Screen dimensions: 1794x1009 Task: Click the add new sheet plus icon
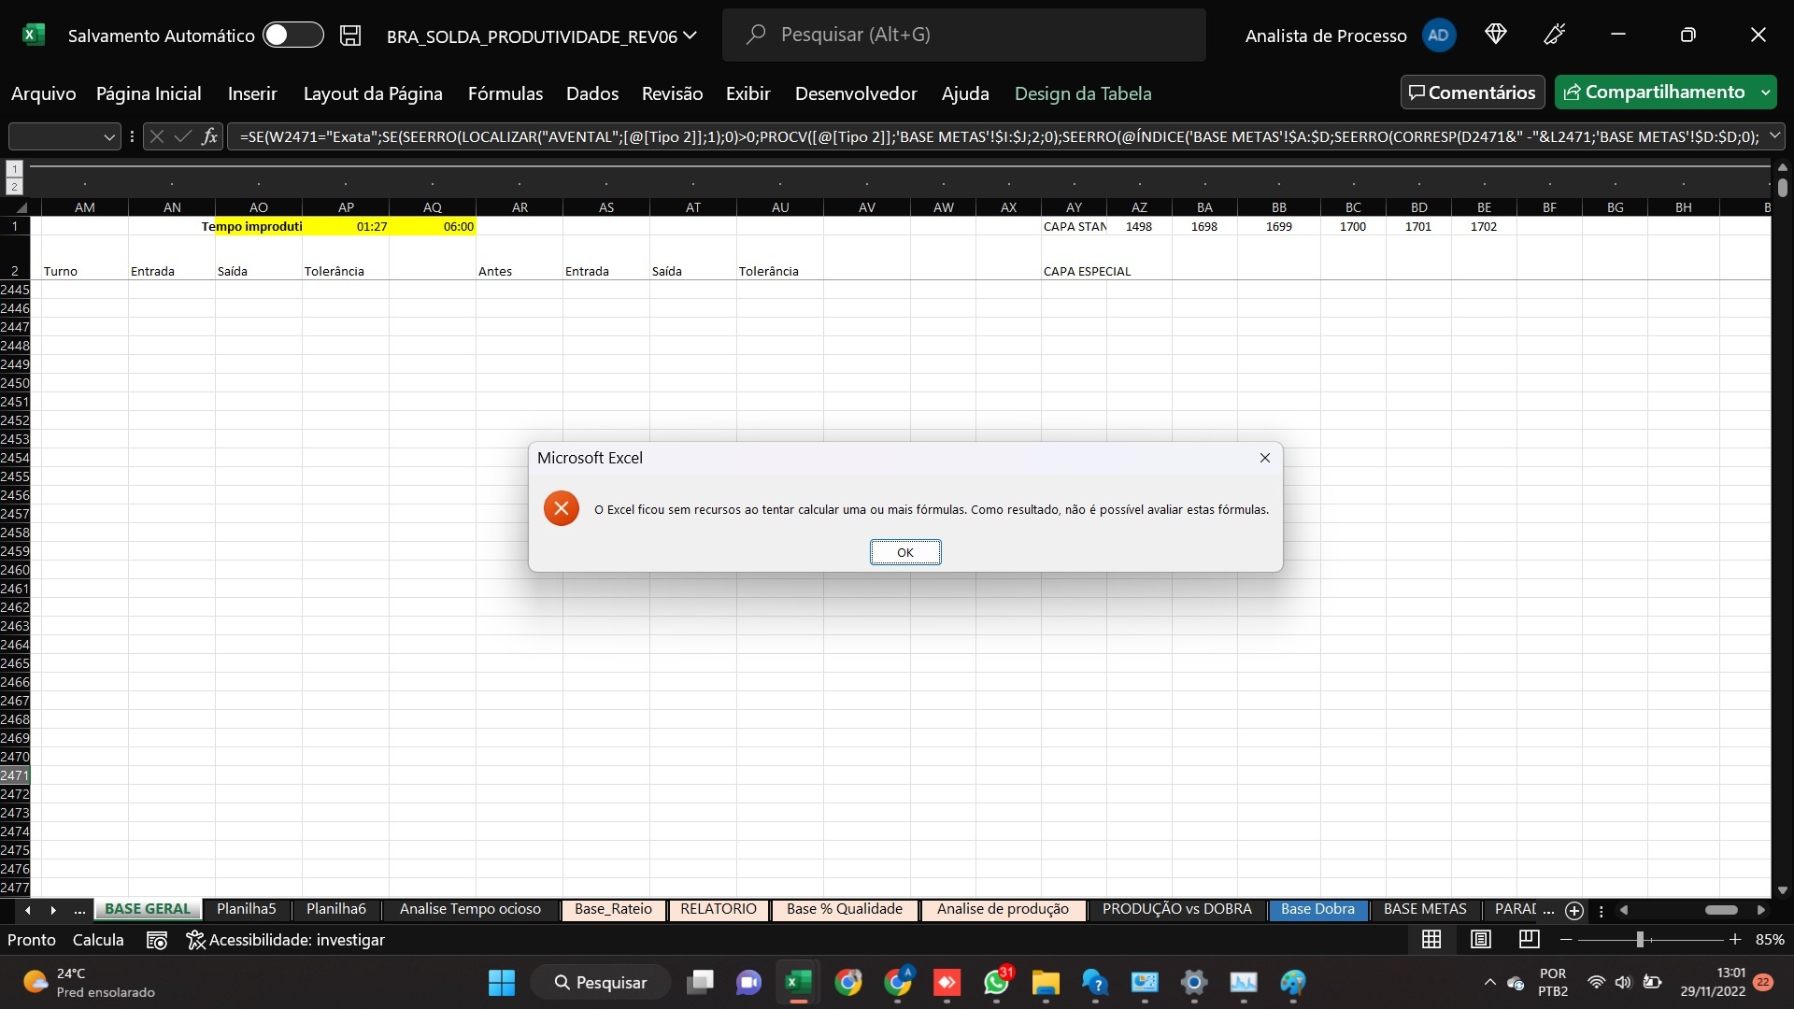[1574, 910]
